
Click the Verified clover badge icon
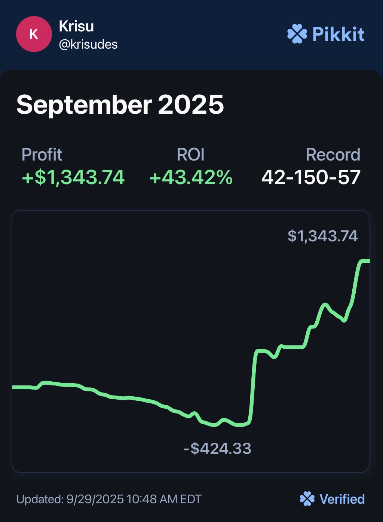pyautogui.click(x=307, y=499)
